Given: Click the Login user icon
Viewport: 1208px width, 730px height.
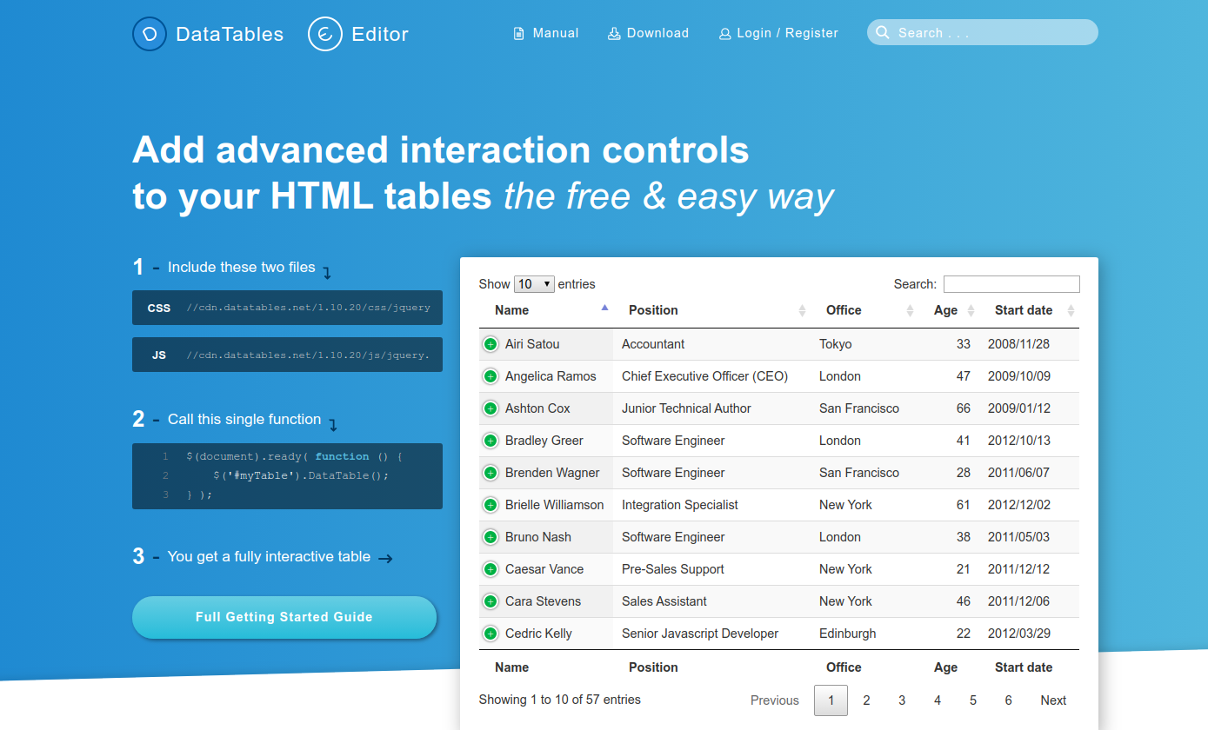Looking at the screenshot, I should [x=724, y=34].
